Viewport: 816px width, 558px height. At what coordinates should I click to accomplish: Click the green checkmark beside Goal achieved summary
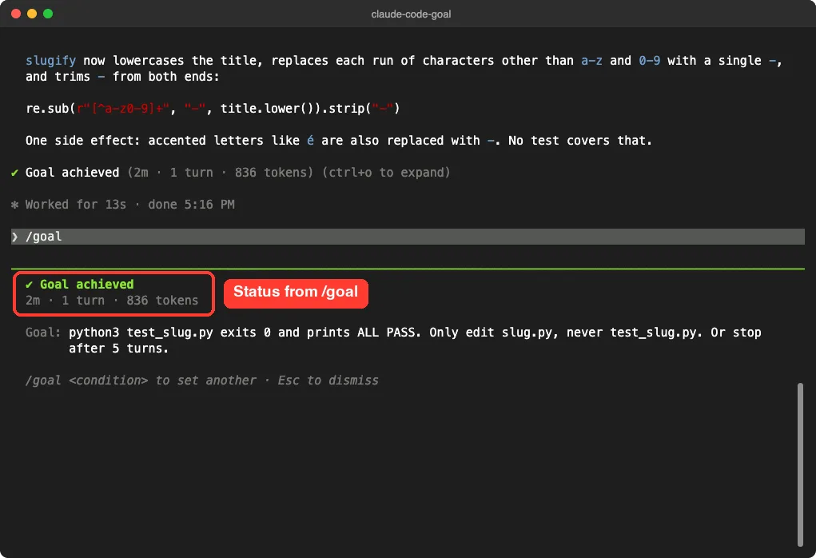coord(14,173)
